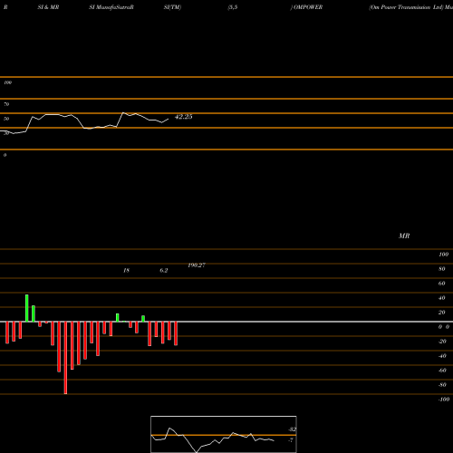Viewport: 453px width, 453px height.
Task: Click the 'SI(TM)' header label
Action: click(172, 7)
